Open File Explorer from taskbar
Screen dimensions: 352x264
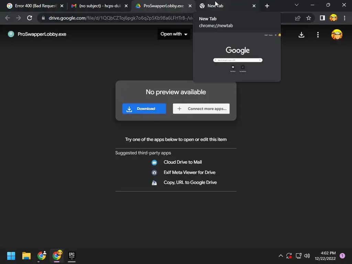tap(26, 256)
